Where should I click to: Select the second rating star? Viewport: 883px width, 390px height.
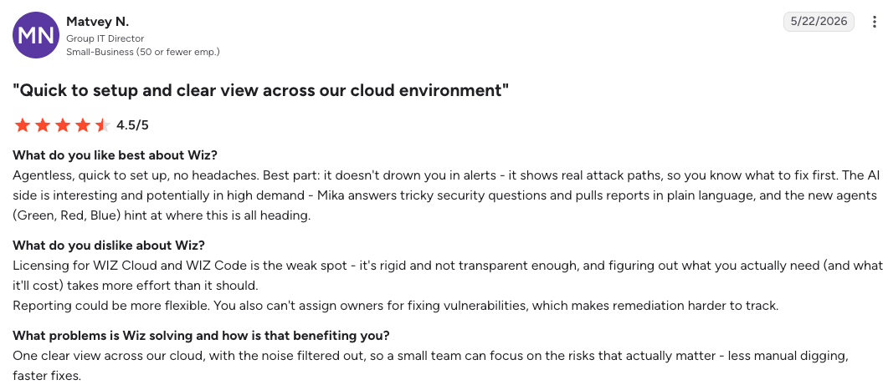tap(43, 124)
